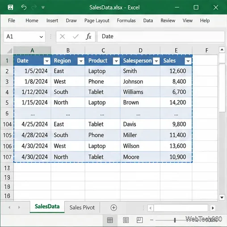Open the Region column filter dropdown

coord(81,61)
